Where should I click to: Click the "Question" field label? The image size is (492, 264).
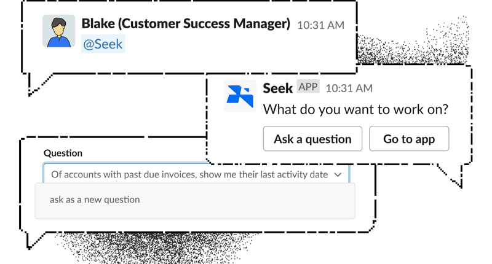(x=63, y=153)
